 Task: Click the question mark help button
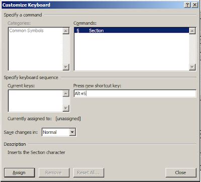(187, 5)
